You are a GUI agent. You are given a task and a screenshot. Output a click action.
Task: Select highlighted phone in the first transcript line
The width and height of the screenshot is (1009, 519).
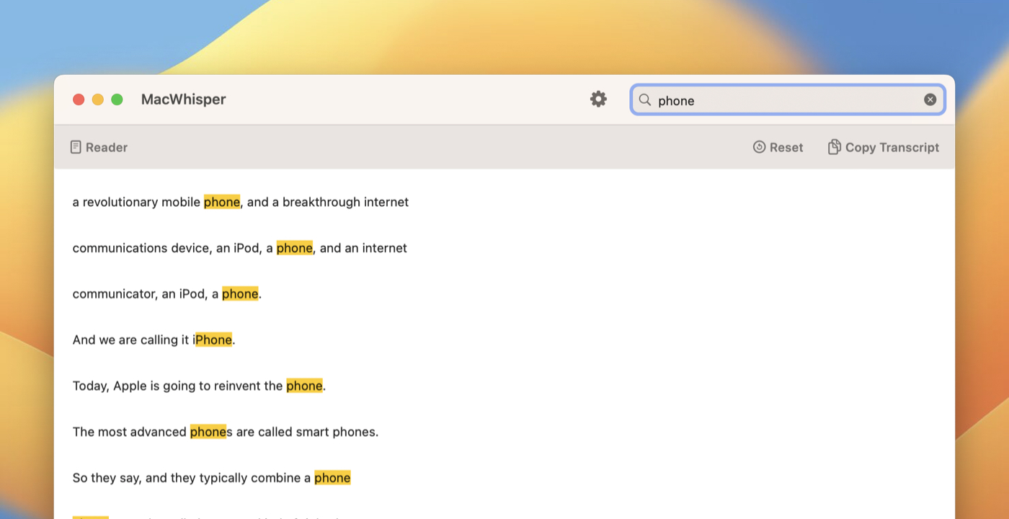pos(222,202)
